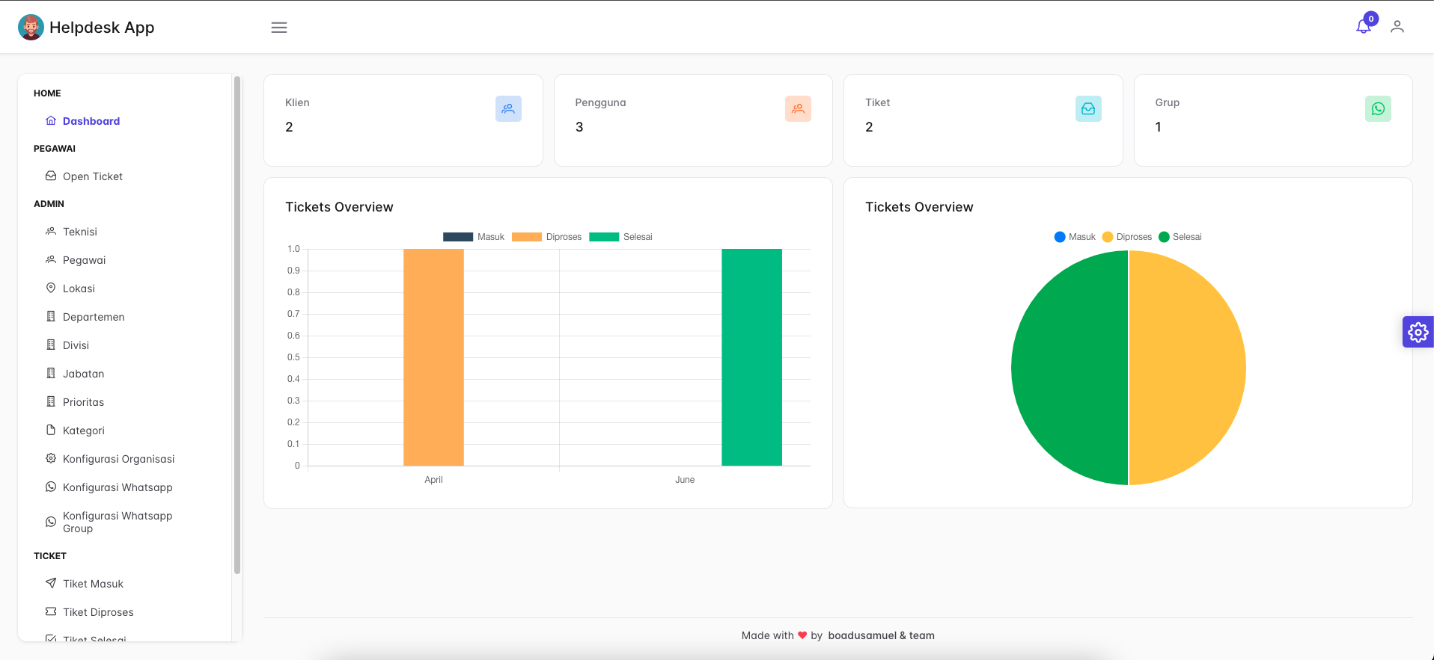Click the TICKET section header
Image resolution: width=1434 pixels, height=660 pixels.
[x=50, y=556]
